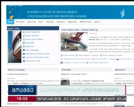
Task: Click the Georgia flag Country profile icon
Action: coord(93,59)
